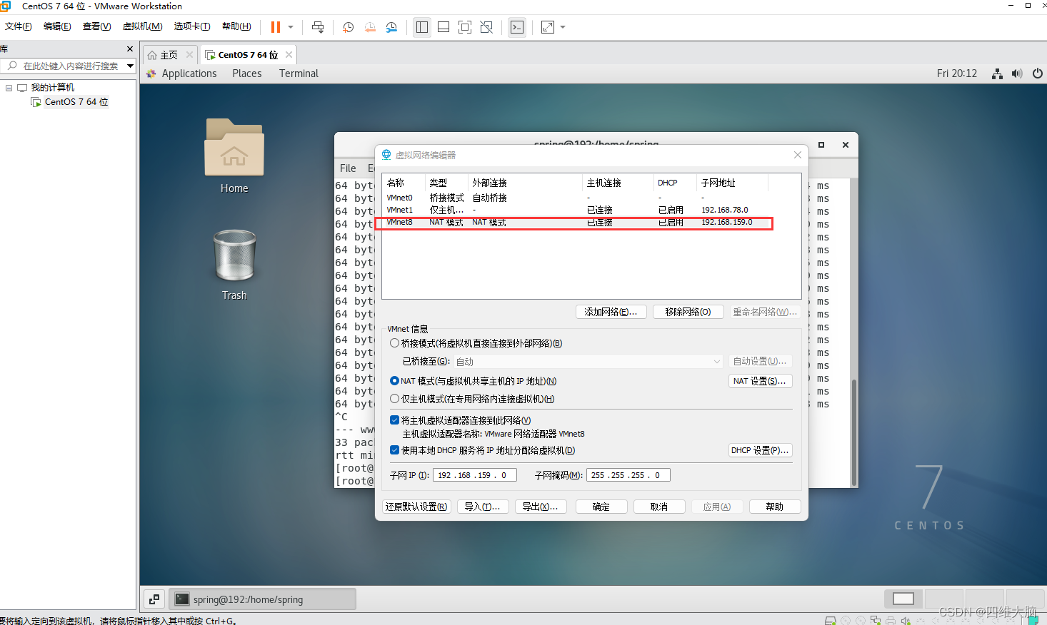Click the 帮助 button in the dialog
This screenshot has width=1047, height=625.
click(775, 507)
